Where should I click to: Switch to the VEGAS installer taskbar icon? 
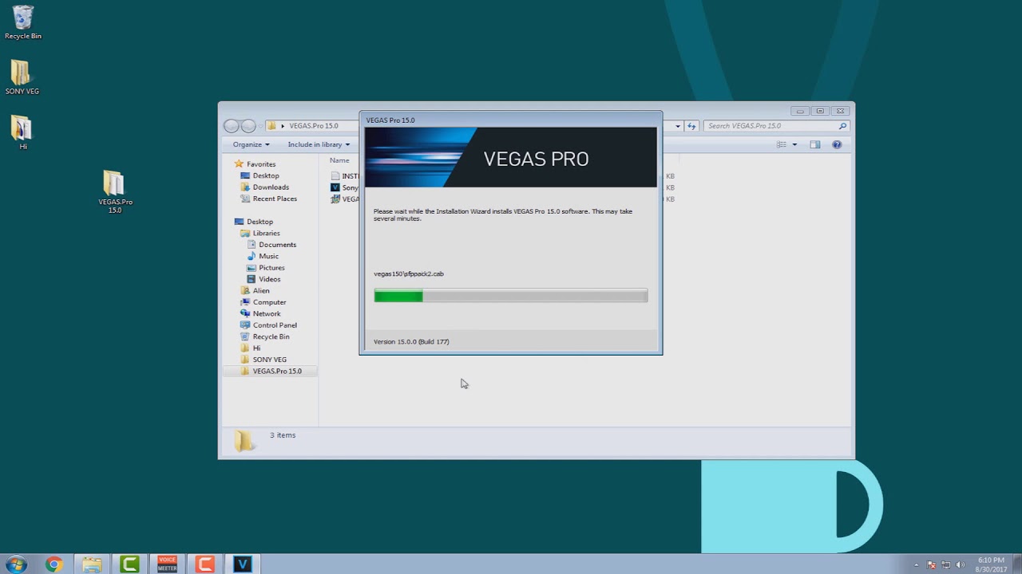tap(243, 564)
